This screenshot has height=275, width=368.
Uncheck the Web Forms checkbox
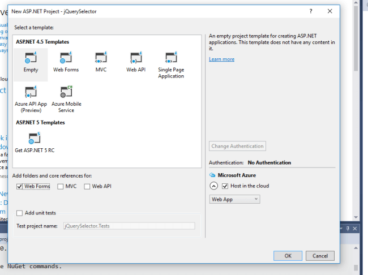tap(19, 186)
